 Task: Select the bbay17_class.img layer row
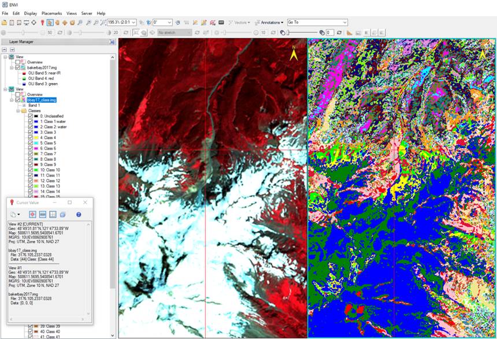[42, 100]
